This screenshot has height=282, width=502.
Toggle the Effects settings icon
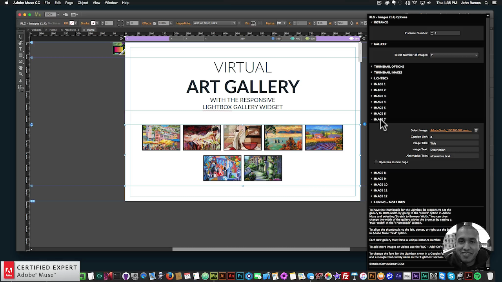point(155,23)
